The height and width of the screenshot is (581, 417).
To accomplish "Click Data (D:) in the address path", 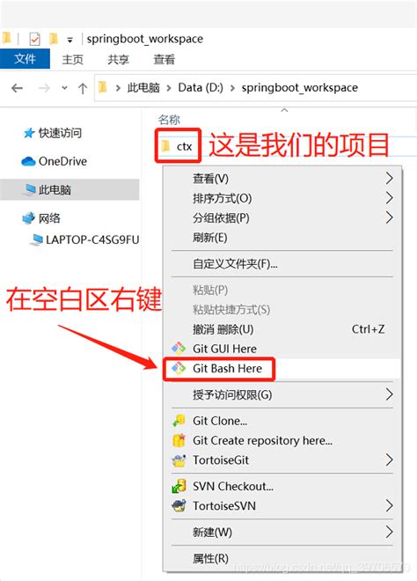I will [x=201, y=88].
